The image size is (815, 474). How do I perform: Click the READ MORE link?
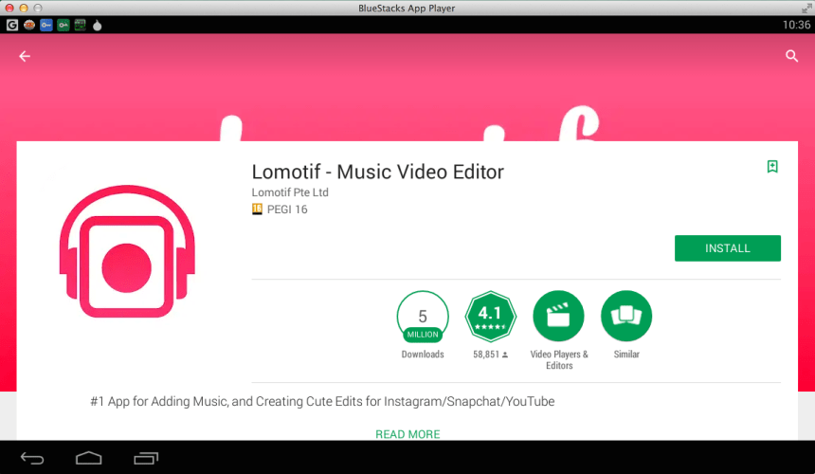click(407, 434)
